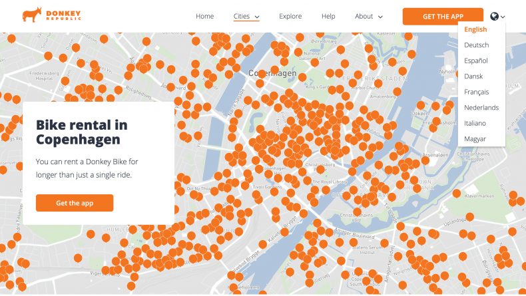526x296 pixels.
Task: Open the Cities menu
Action: click(246, 16)
